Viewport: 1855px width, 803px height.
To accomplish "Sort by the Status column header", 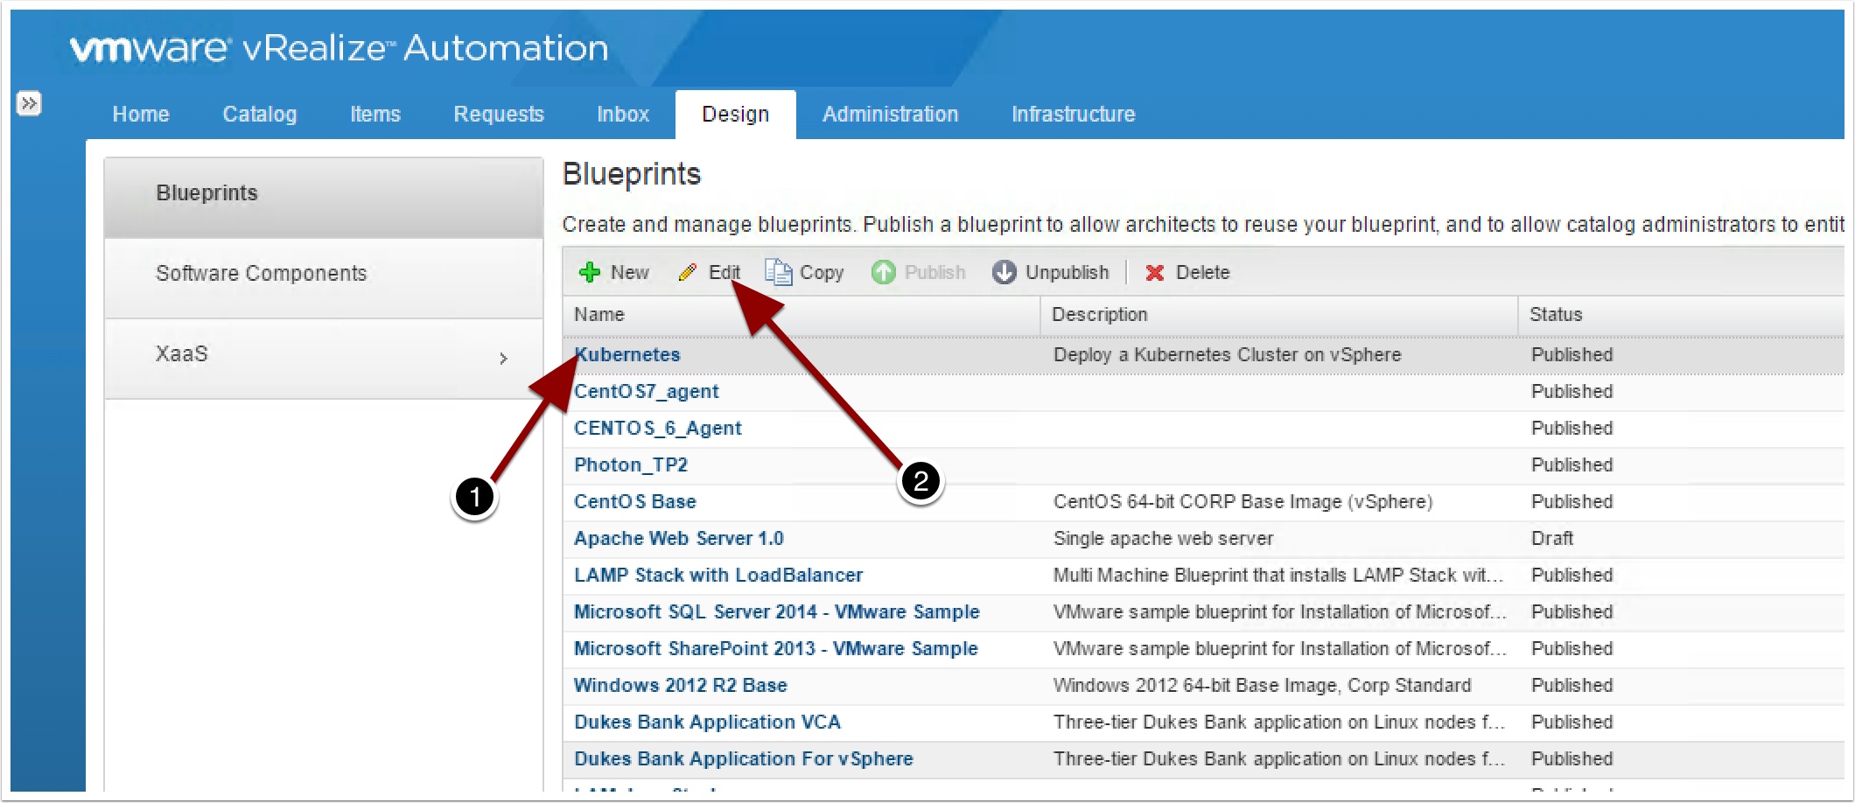I will click(1682, 315).
